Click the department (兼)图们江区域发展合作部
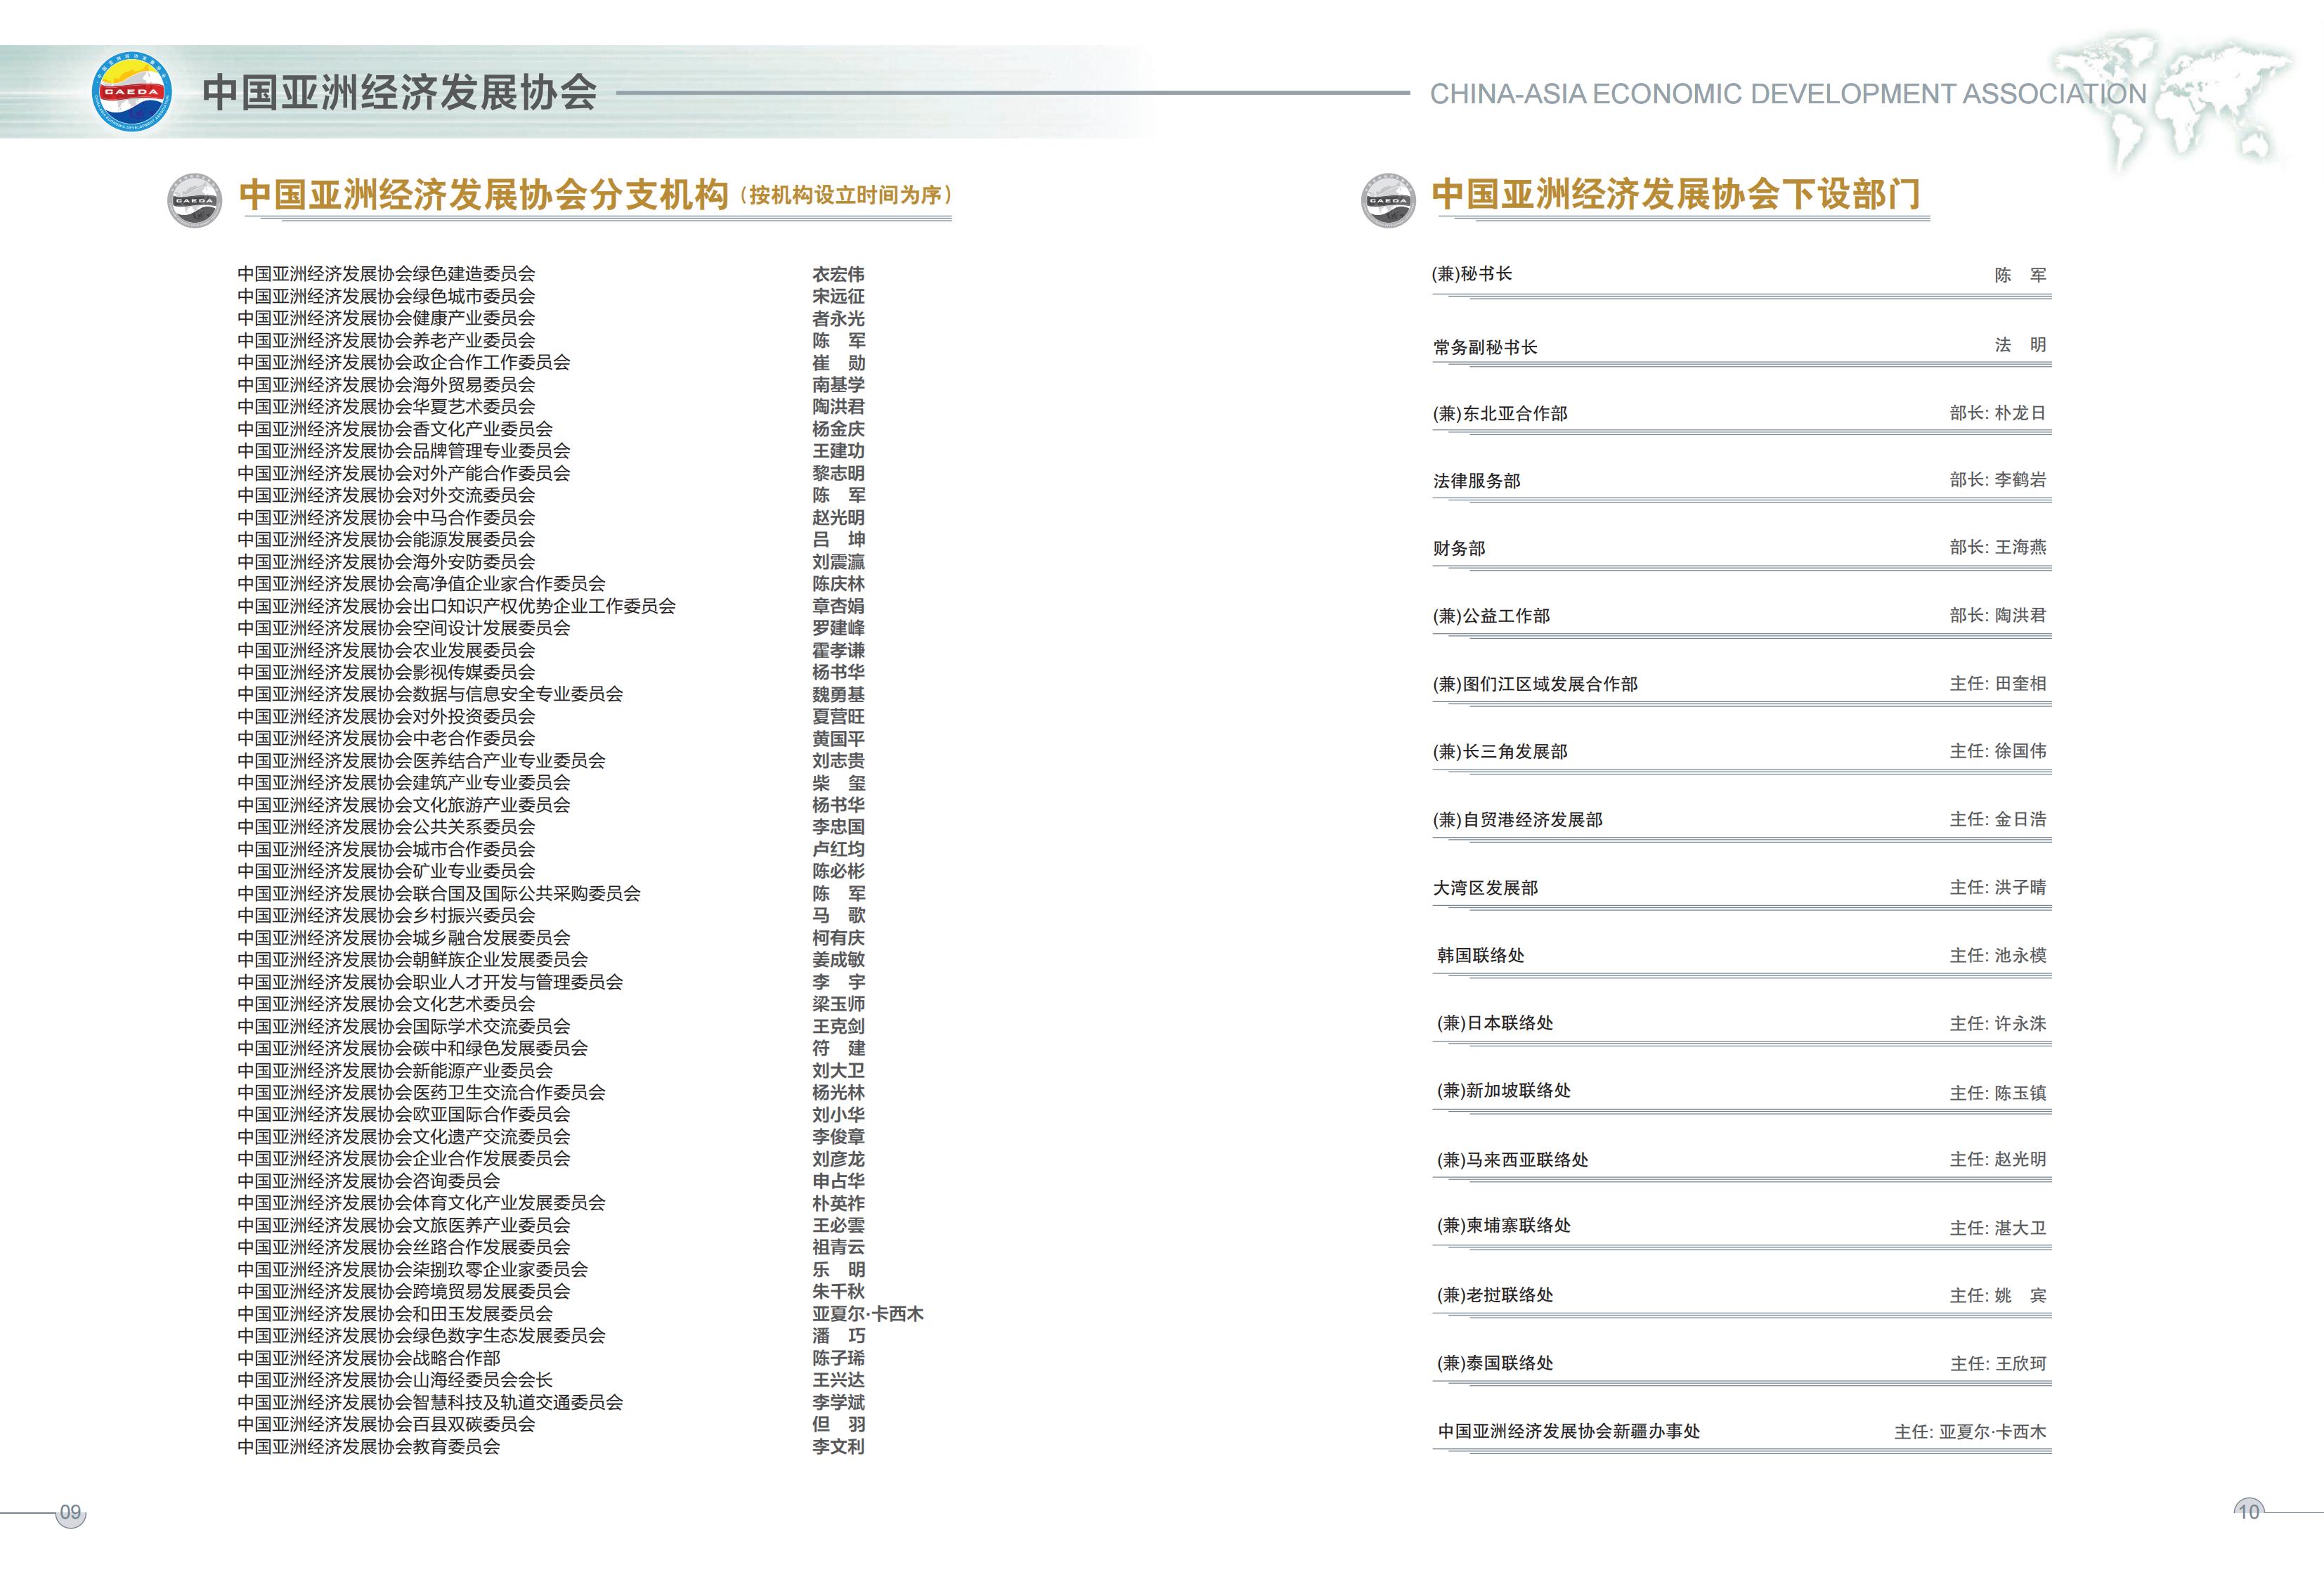 [x=1535, y=684]
